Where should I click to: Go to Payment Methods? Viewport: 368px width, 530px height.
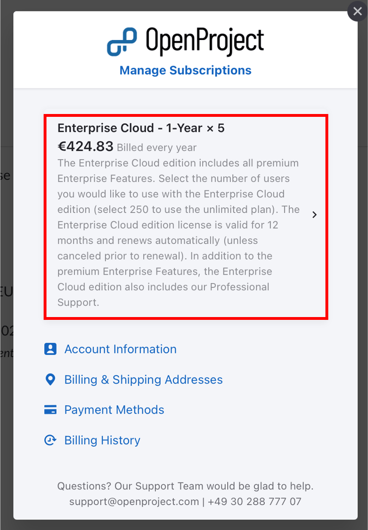tap(114, 410)
